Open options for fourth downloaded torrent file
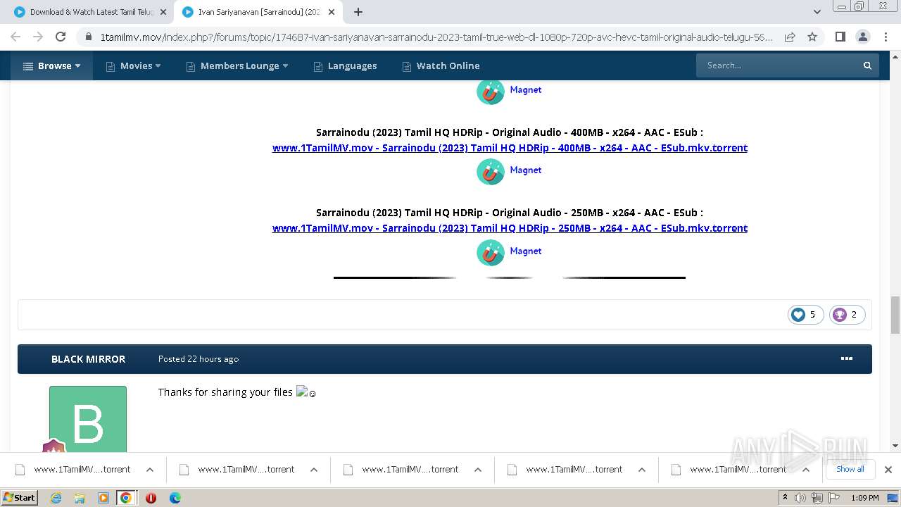 point(642,470)
